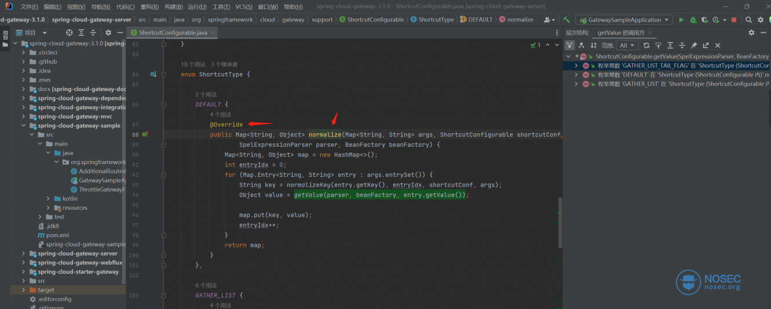The image size is (771, 309).
Task: Open the 文件(F) menu
Action: click(x=29, y=7)
